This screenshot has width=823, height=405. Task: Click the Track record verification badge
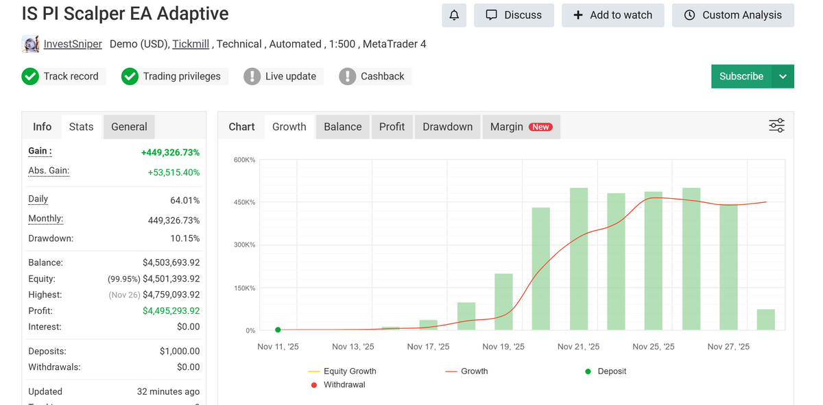(30, 76)
